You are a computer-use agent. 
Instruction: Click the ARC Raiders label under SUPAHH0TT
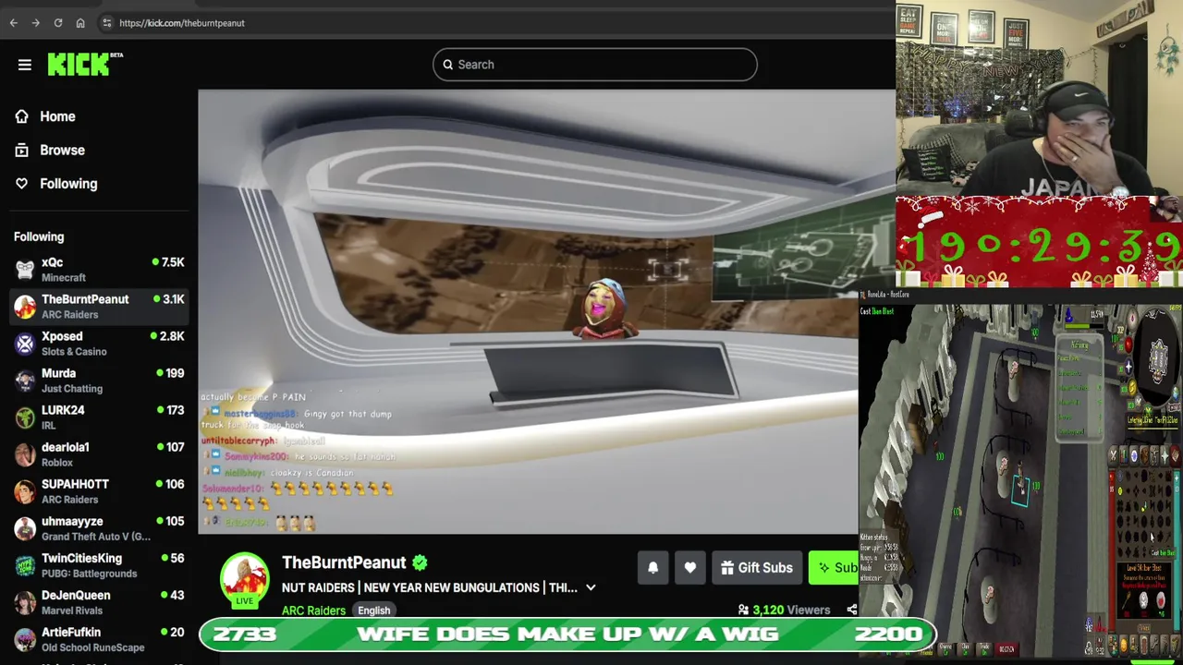tap(69, 500)
